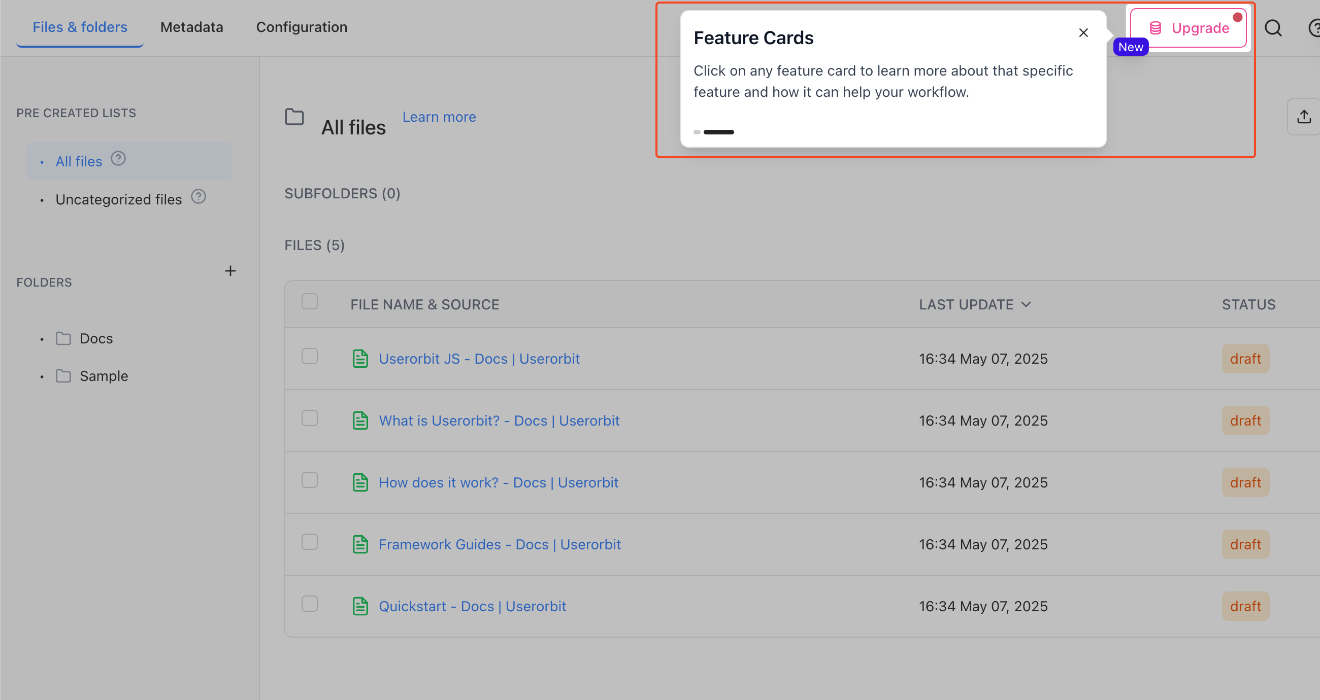Click the Feature Cards step indicator dot

(697, 132)
